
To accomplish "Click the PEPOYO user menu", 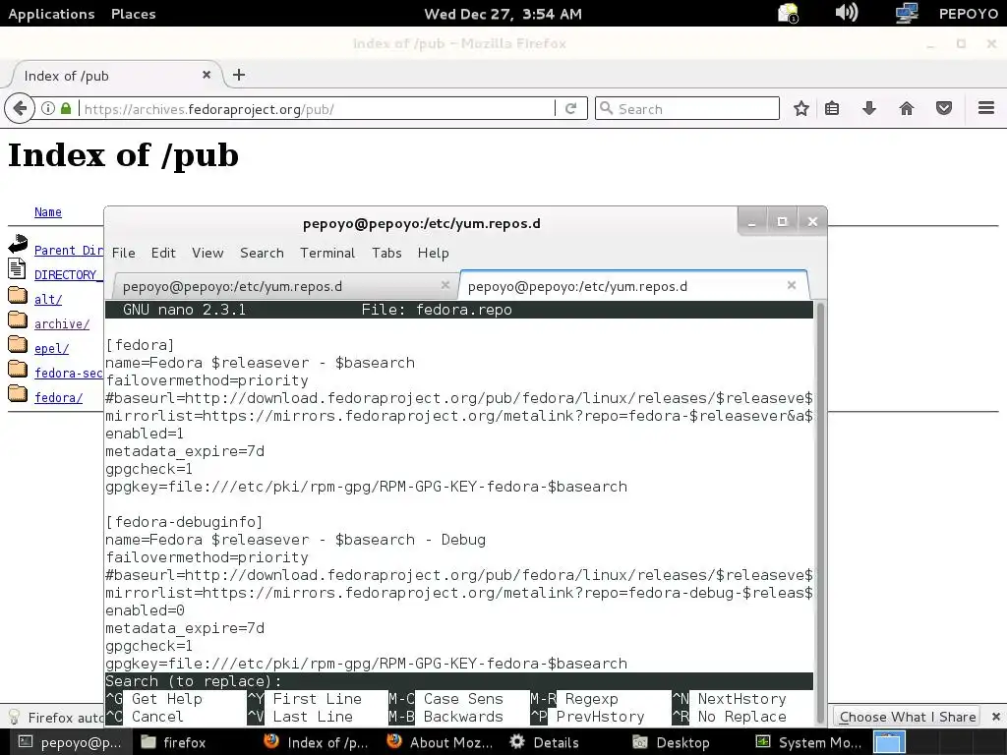I will click(x=968, y=14).
